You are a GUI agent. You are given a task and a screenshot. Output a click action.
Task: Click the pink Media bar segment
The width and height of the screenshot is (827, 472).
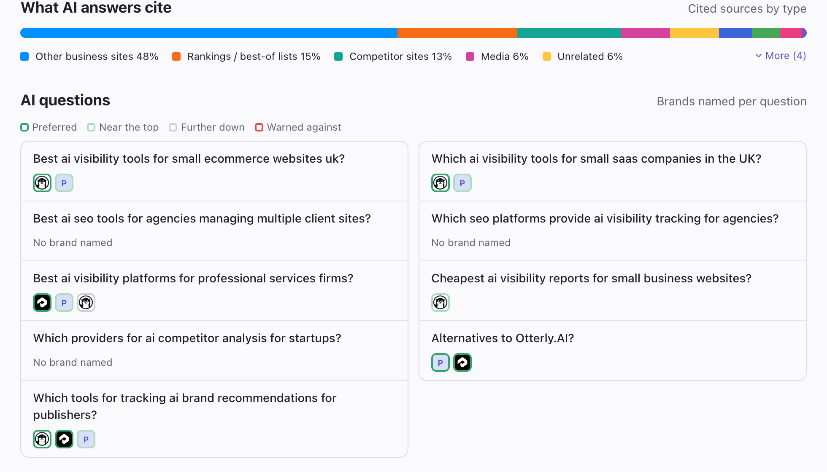coord(646,33)
